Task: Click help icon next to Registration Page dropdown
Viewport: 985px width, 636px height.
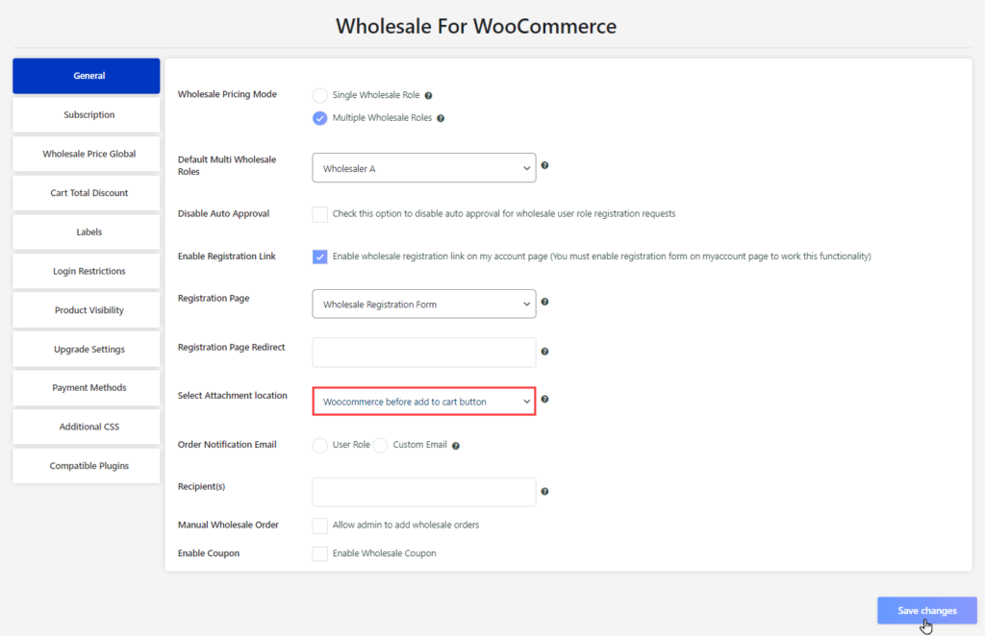Action: click(544, 302)
